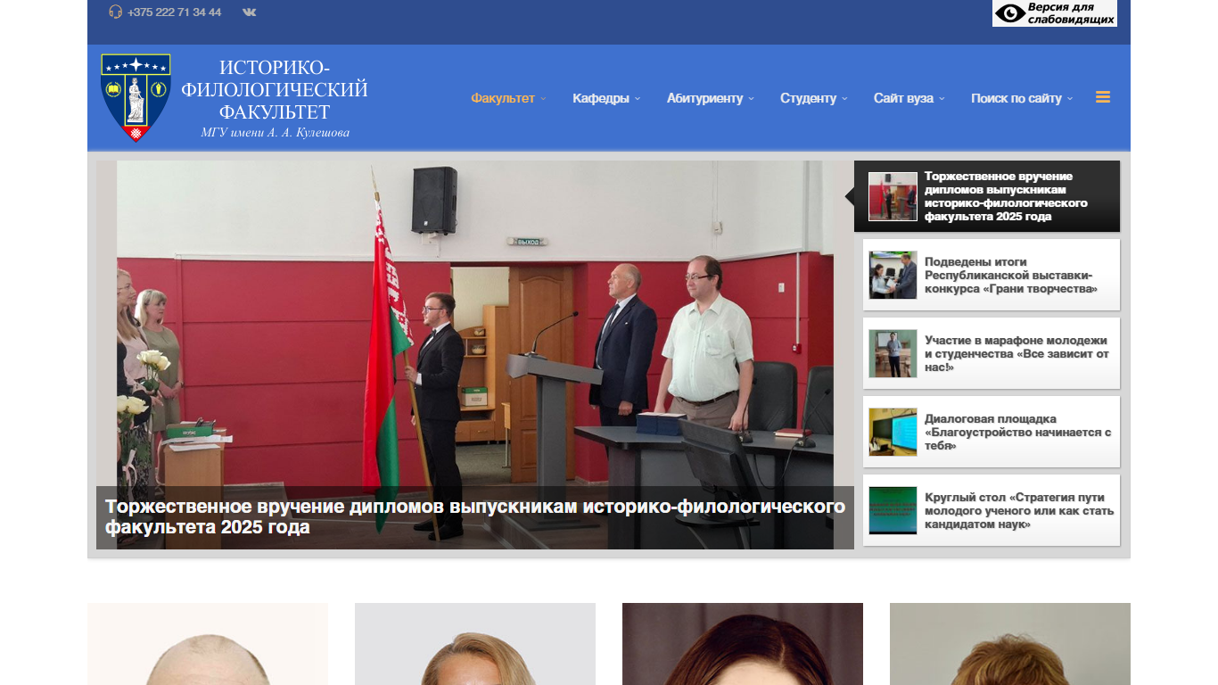This screenshot has height=685, width=1218.
Task: Click the Историко-филологический факультет title
Action: tap(275, 89)
